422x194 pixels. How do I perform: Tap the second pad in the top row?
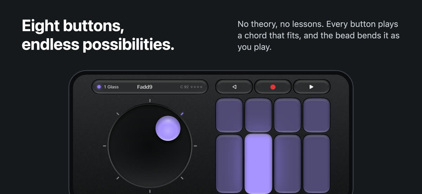258,115
